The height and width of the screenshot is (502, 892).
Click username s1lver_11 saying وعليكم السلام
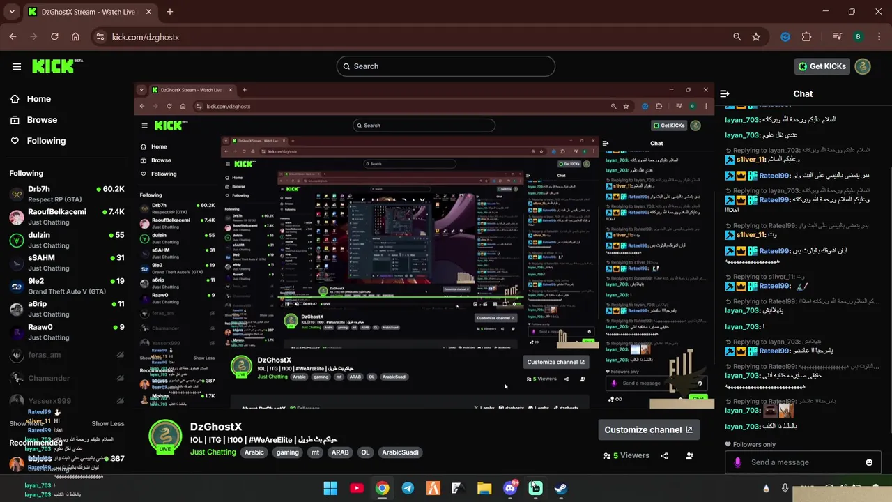click(751, 159)
